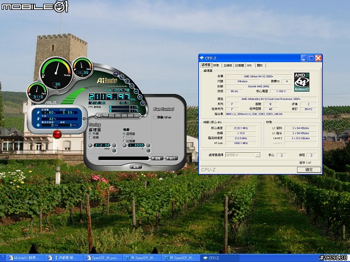Toggle the Fan Control Q-Fan checkbox
Viewport: 350px width, 262px height.
coord(155,117)
